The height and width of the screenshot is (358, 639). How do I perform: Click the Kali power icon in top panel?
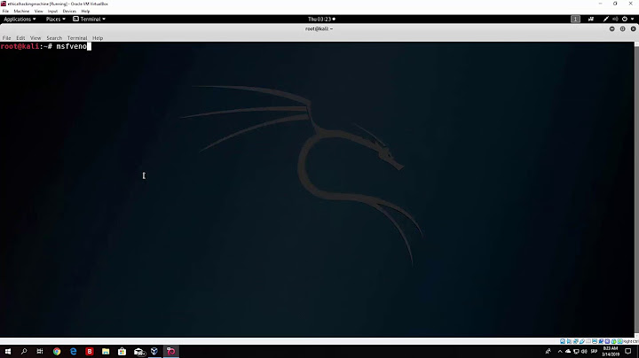pyautogui.click(x=625, y=19)
